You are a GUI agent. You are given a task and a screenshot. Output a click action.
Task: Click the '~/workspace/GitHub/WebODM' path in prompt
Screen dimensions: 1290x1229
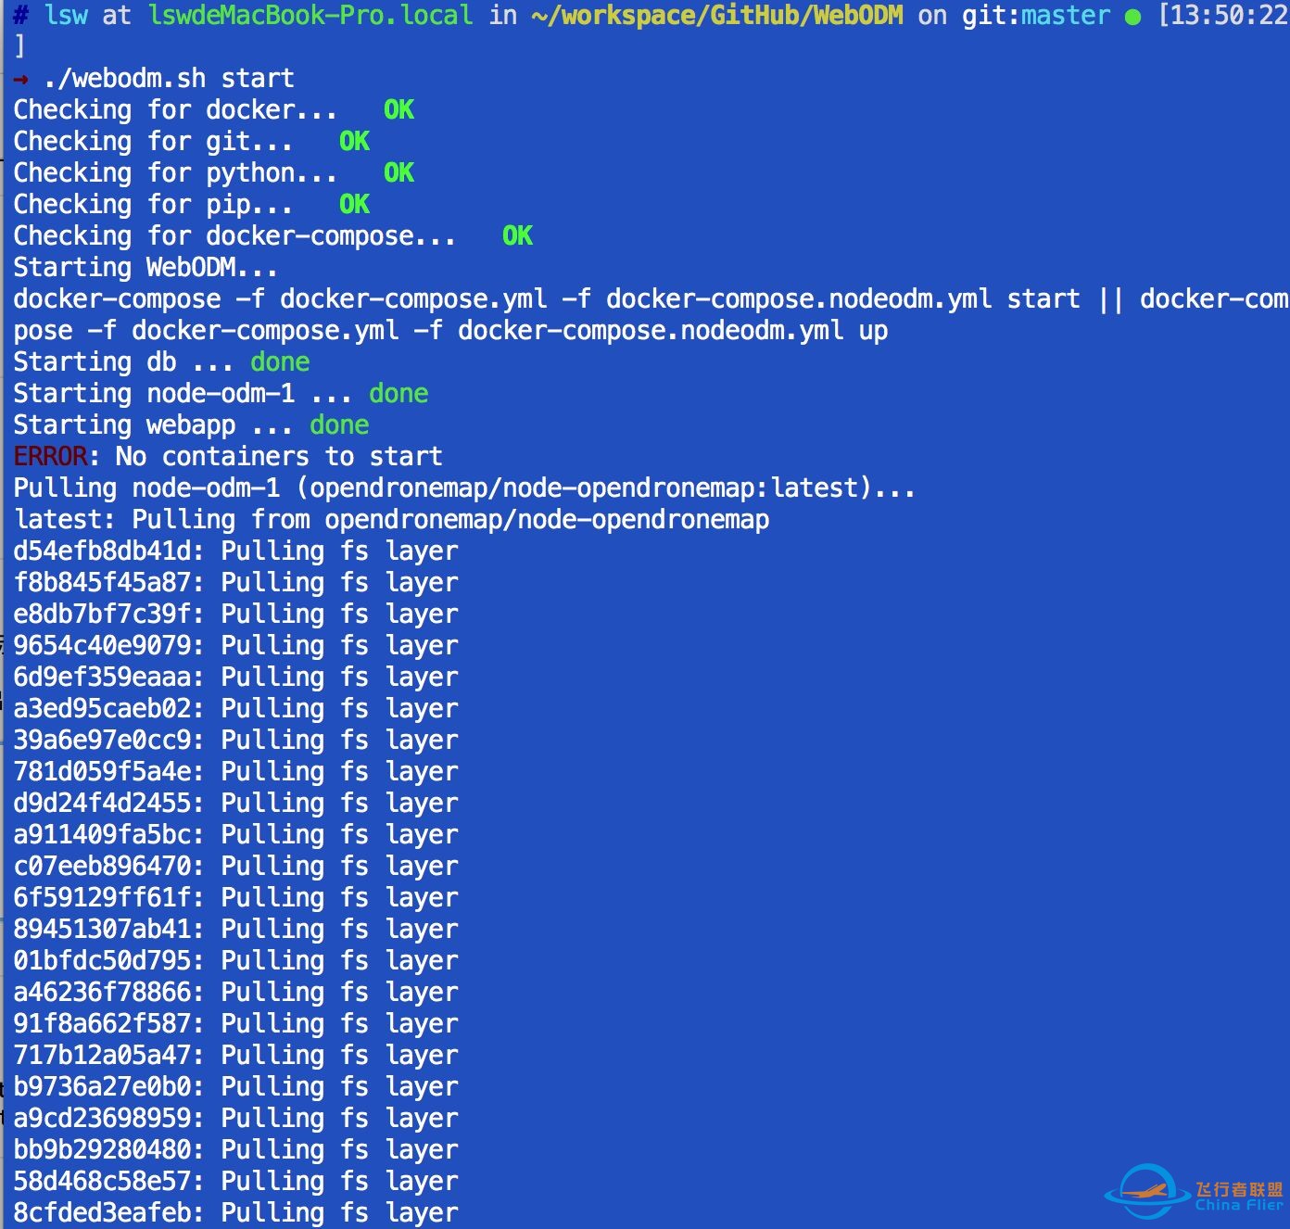[717, 15]
